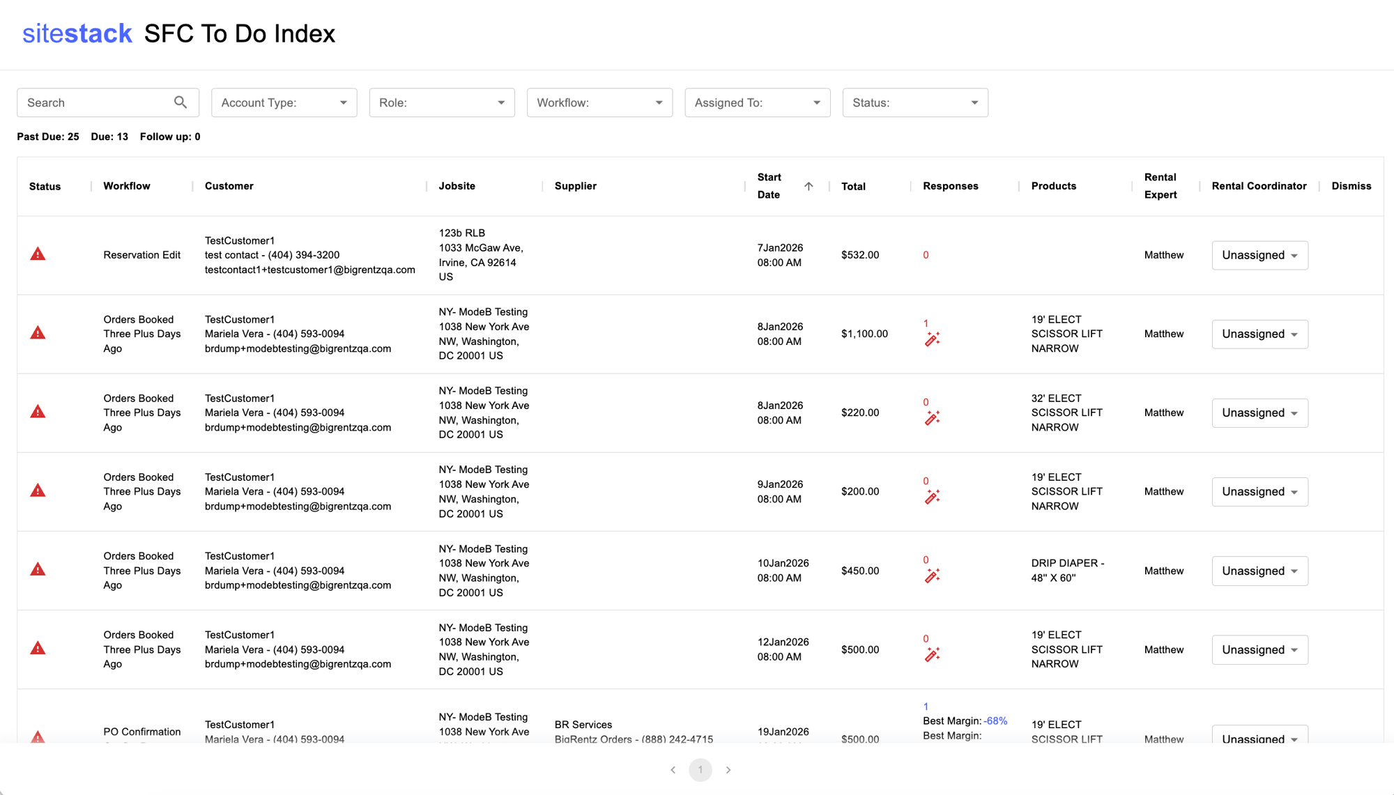Click magic wand icon for $220.00 order
The height and width of the screenshot is (795, 1394).
click(932, 418)
